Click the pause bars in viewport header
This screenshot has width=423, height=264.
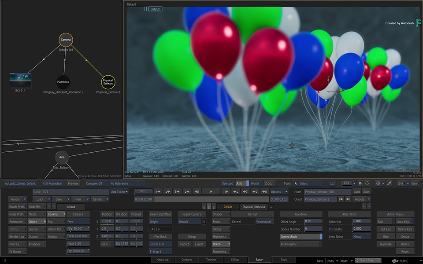[145, 9]
